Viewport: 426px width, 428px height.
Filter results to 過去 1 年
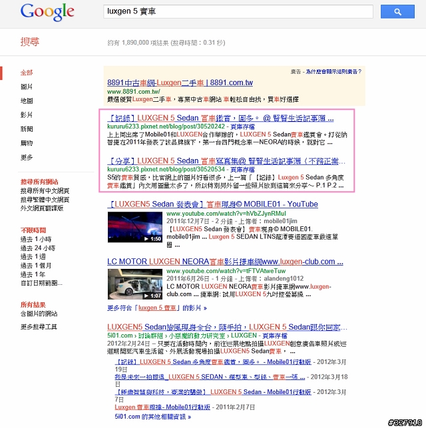[x=33, y=274]
